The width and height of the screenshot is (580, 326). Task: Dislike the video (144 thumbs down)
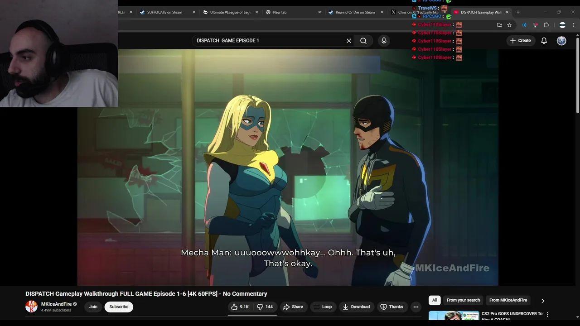265,307
